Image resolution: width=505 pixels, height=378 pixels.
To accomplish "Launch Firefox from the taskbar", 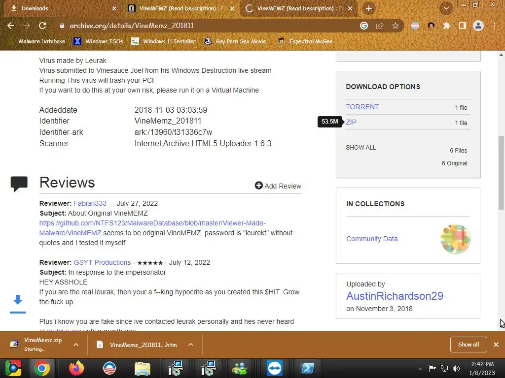I will click(x=76, y=368).
